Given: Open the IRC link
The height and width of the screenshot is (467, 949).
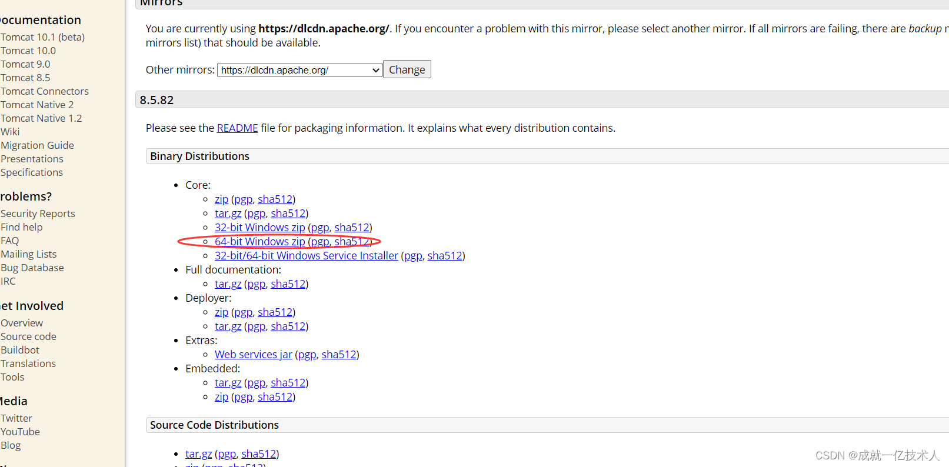Looking at the screenshot, I should (x=8, y=281).
